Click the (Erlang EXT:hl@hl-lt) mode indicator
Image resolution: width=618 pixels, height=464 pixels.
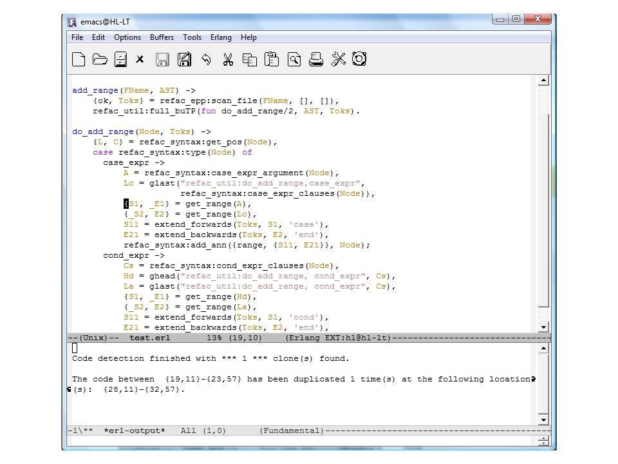pos(339,338)
